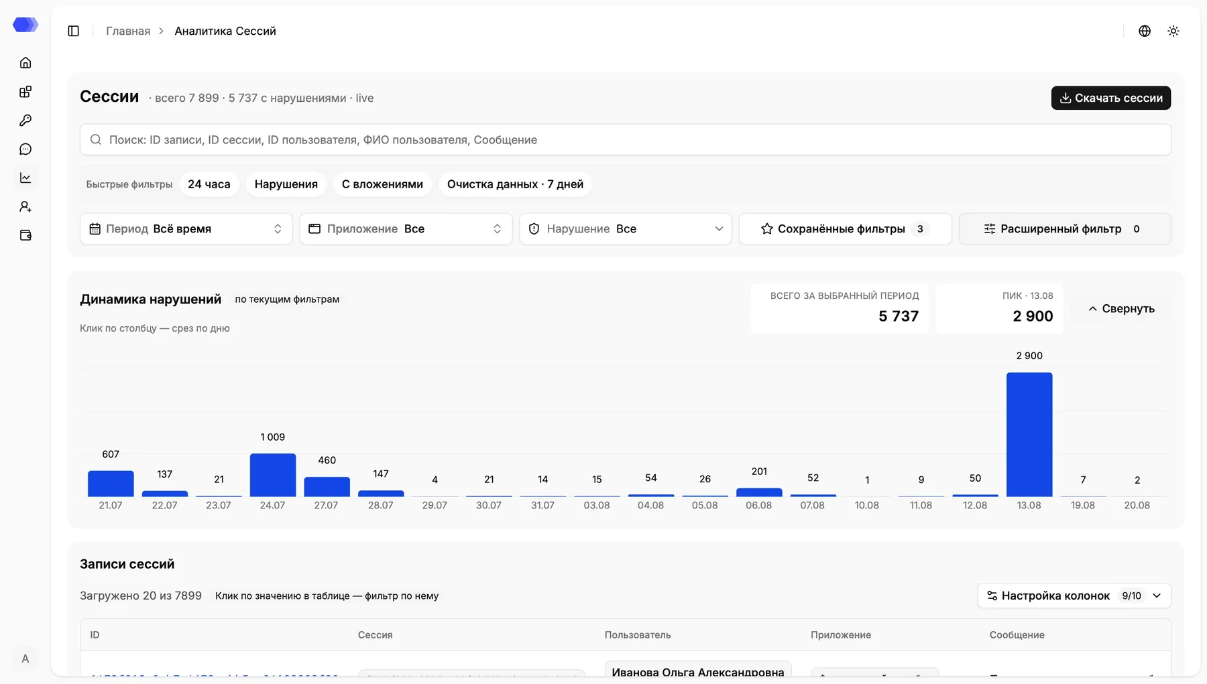Screen dimensions: 1207x684
Task: Open the apps grid icon in sidebar
Action: click(x=25, y=92)
